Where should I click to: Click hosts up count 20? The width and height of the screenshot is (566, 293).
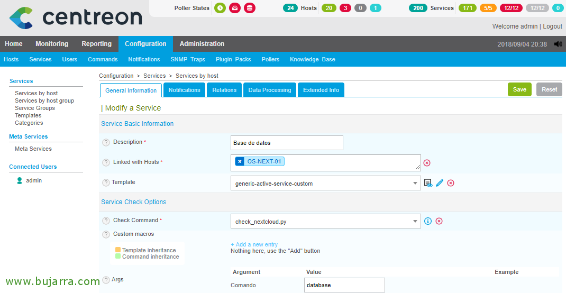point(329,8)
